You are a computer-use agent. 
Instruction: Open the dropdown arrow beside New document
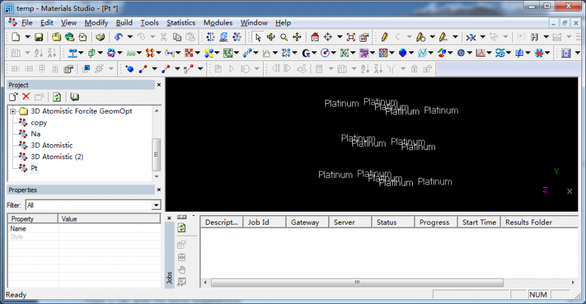27,37
